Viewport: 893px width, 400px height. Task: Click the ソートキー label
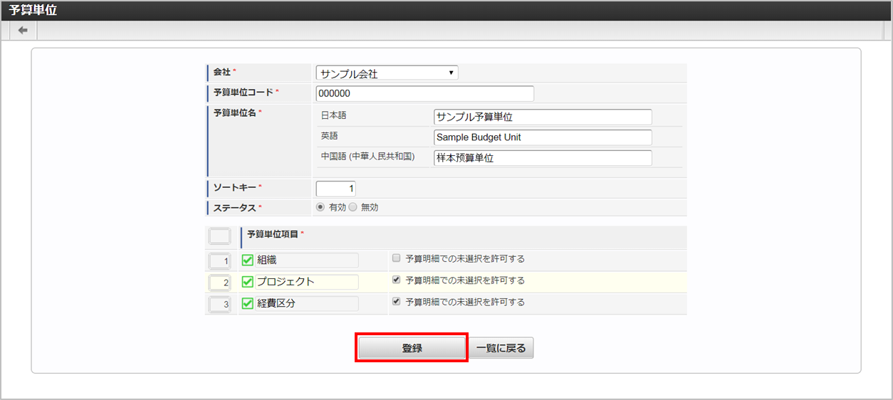[x=235, y=187]
